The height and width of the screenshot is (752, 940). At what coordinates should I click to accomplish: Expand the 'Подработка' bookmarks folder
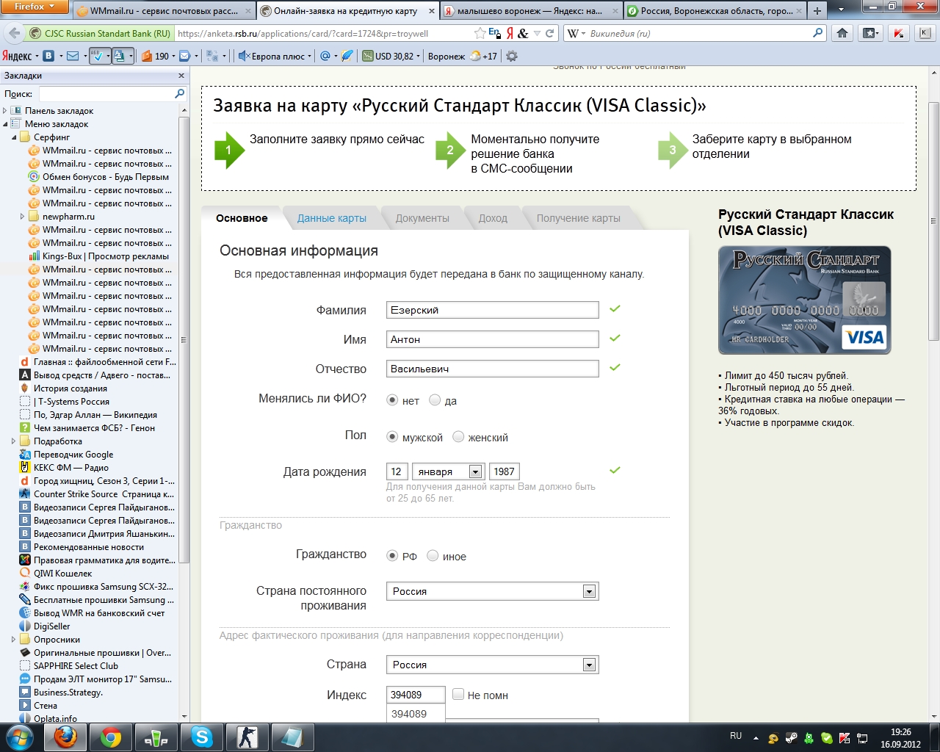click(x=14, y=441)
